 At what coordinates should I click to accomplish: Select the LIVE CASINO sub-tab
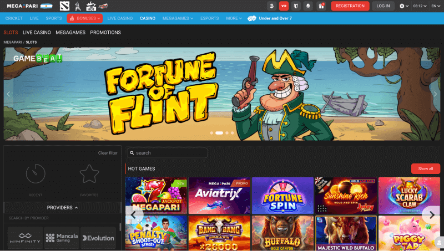tap(37, 33)
